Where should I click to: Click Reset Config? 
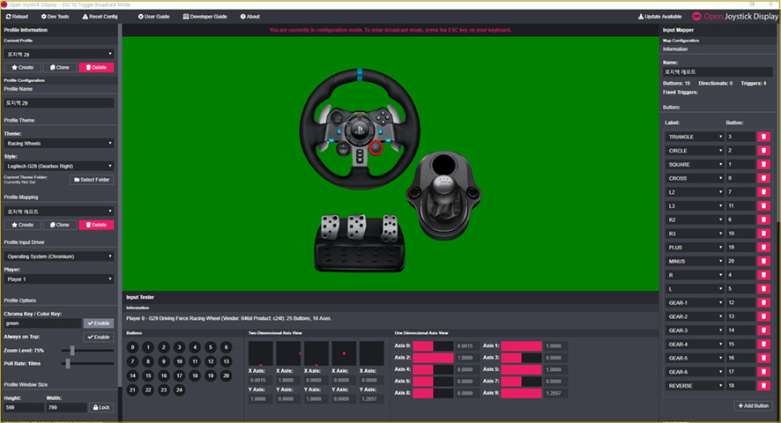100,17
